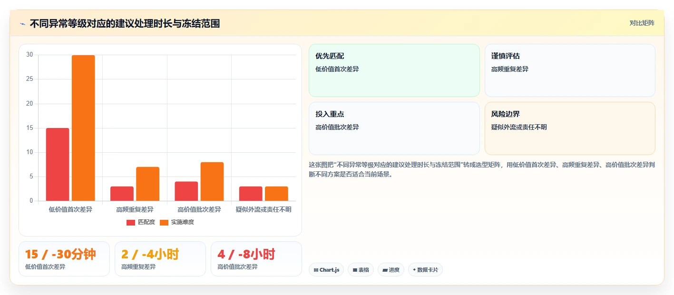Click the 数据卡片 tag

[x=425, y=270]
